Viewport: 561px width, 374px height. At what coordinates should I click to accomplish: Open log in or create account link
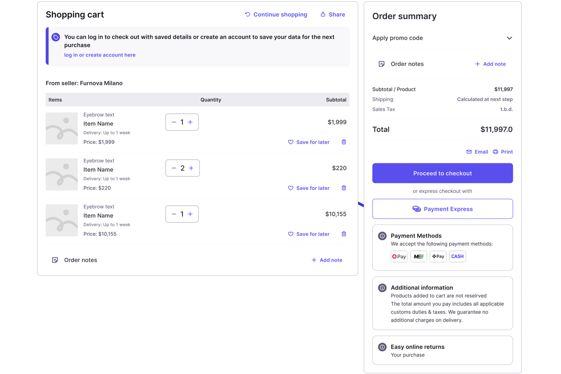[100, 55]
